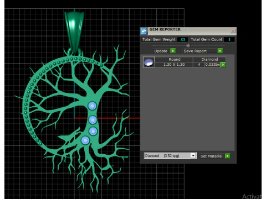Click the Round column header

coord(174,59)
